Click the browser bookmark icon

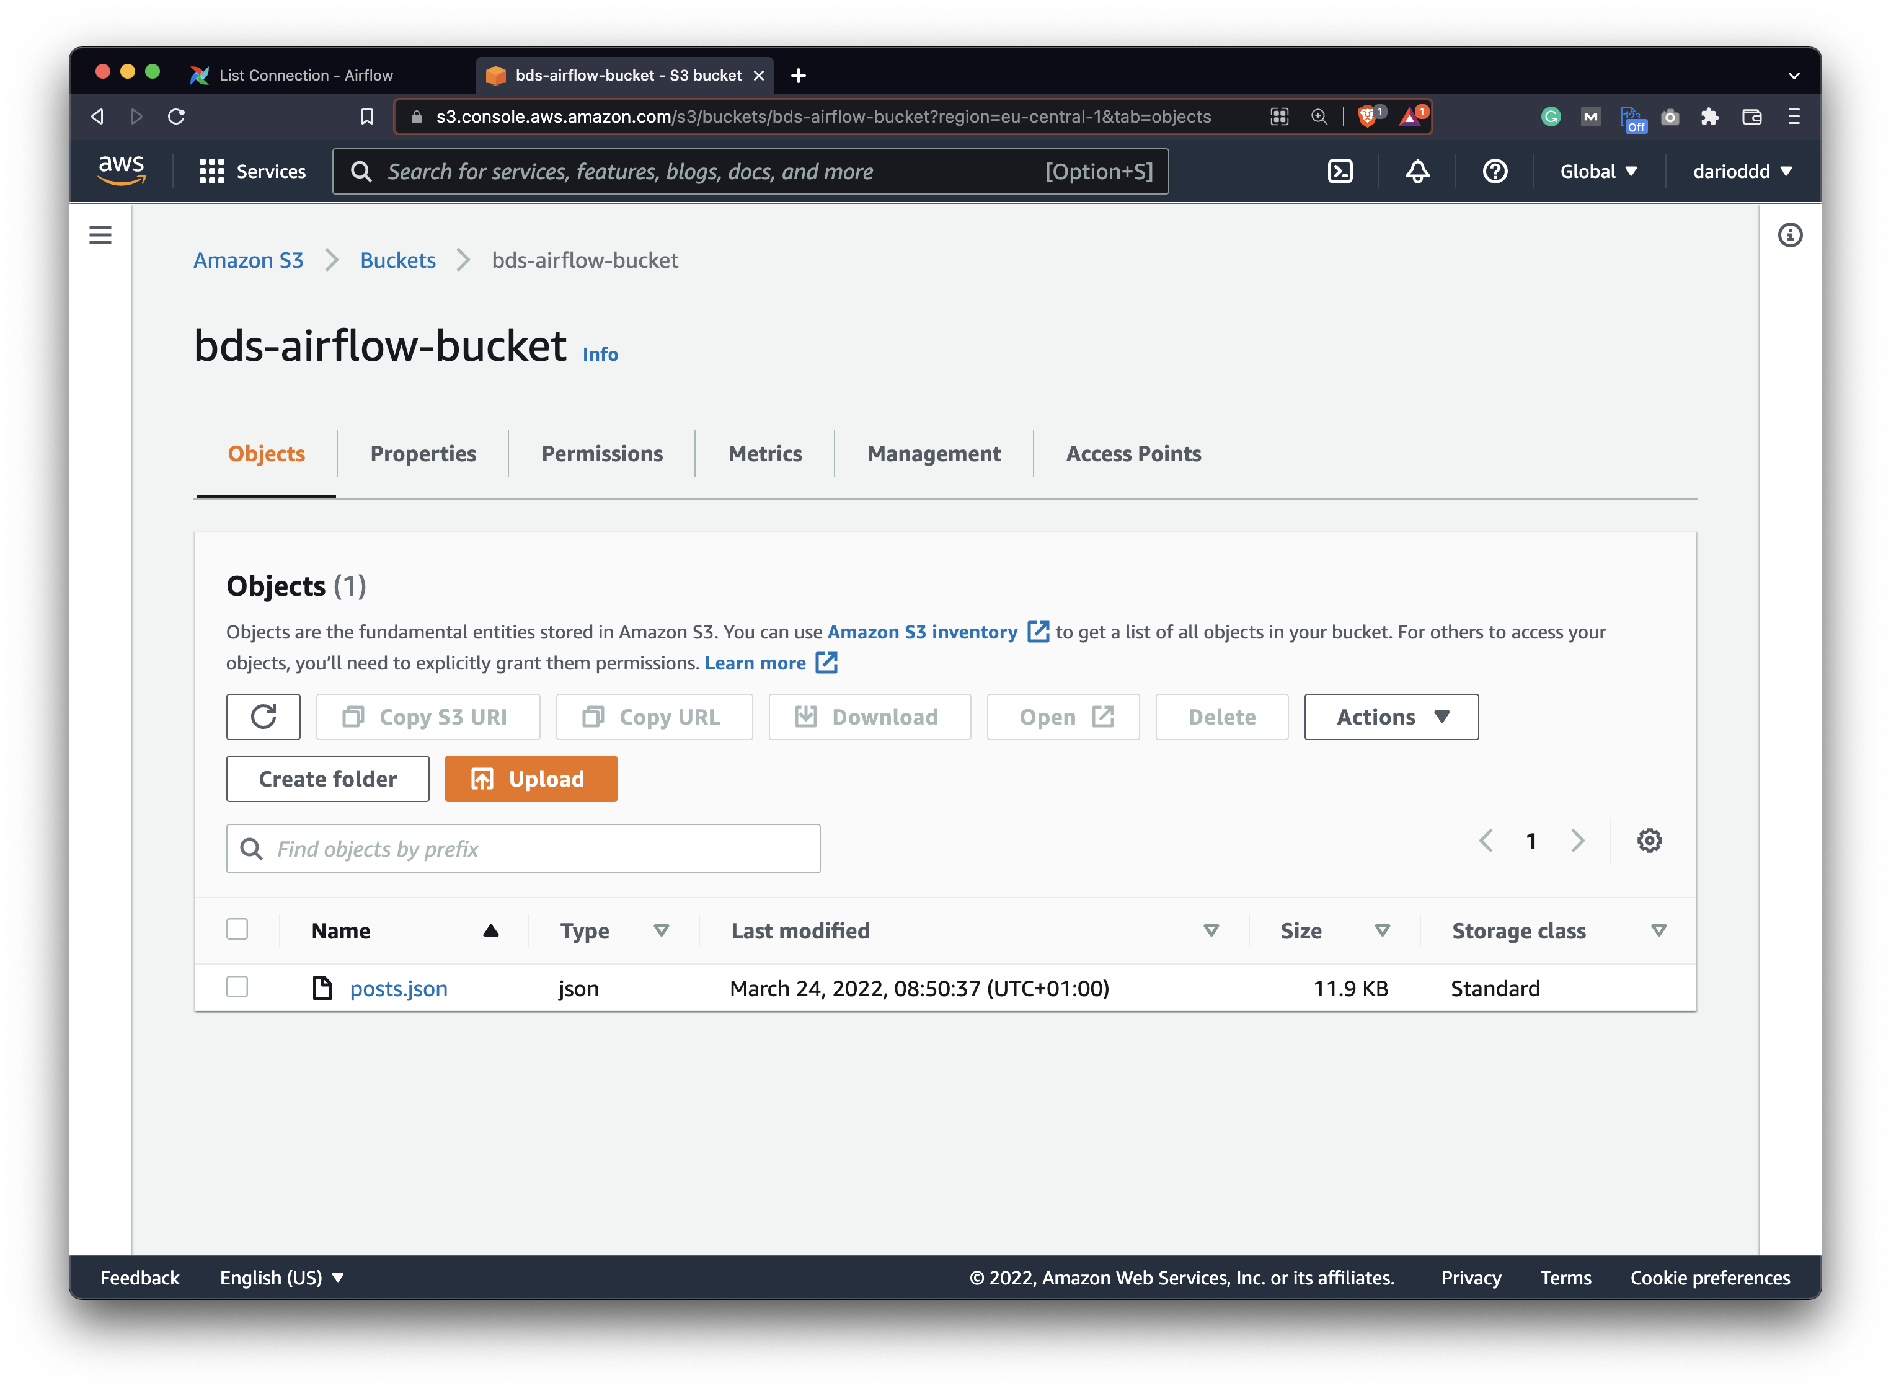[367, 117]
